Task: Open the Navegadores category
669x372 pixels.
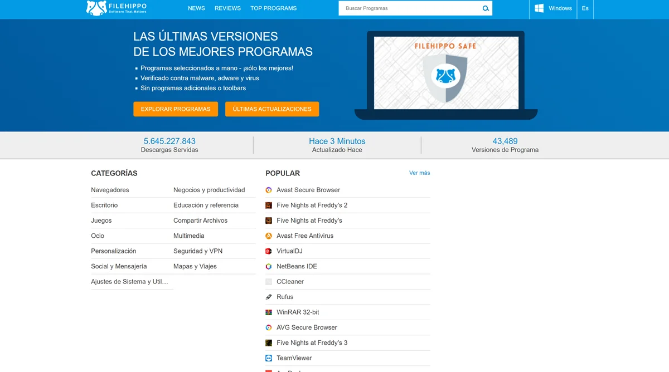Action: (x=110, y=190)
